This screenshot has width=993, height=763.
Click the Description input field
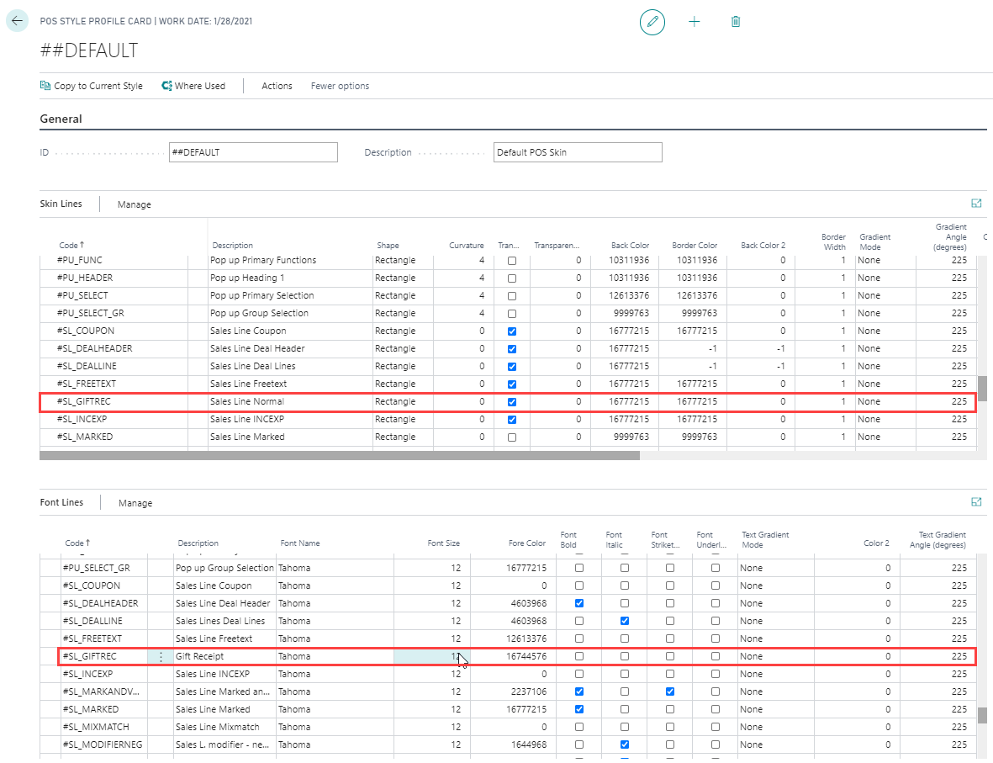(577, 152)
